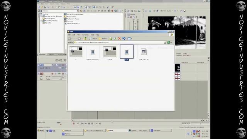Expand the computer node under Desktop tree
The width and height of the screenshot is (247, 139).
pyautogui.click(x=41, y=16)
